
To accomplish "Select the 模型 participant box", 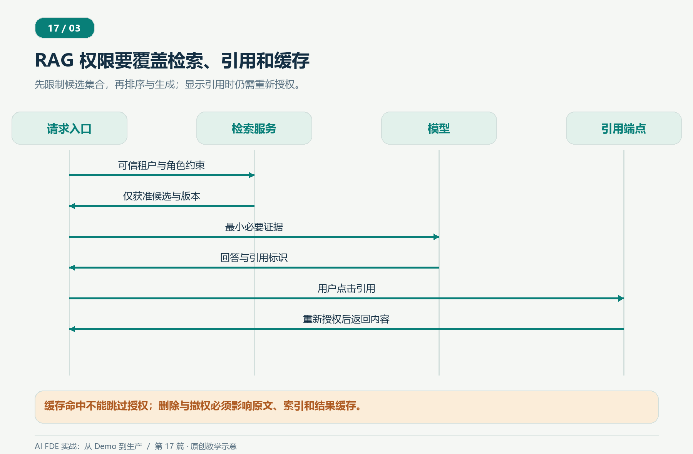I will 439,128.
